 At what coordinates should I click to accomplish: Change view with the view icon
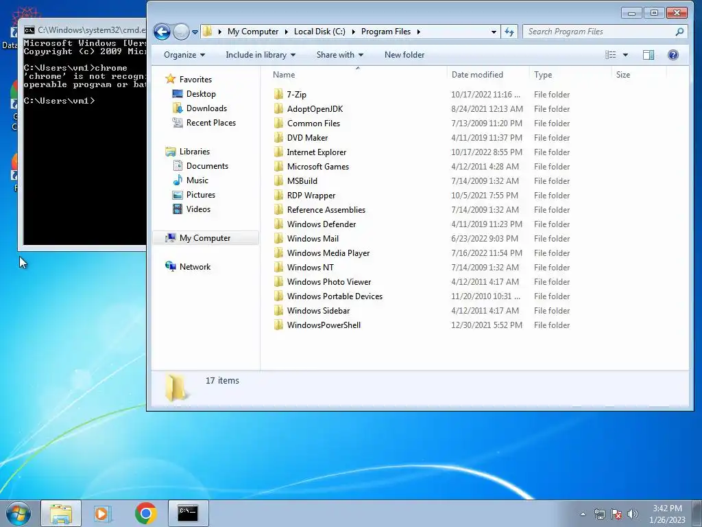610,55
